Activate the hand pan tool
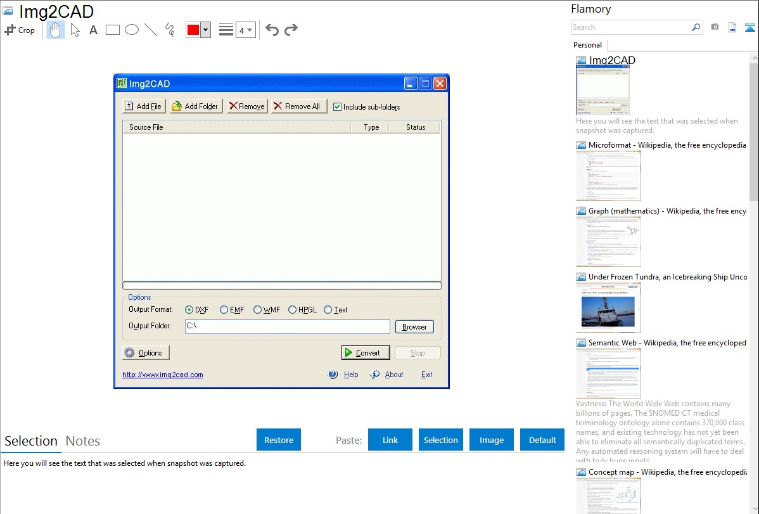Viewport: 759px width, 514px height. click(56, 30)
